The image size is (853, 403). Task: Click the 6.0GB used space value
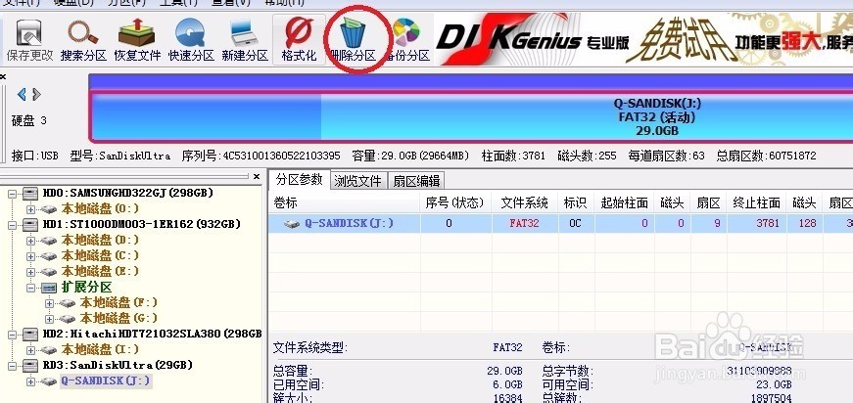click(507, 385)
